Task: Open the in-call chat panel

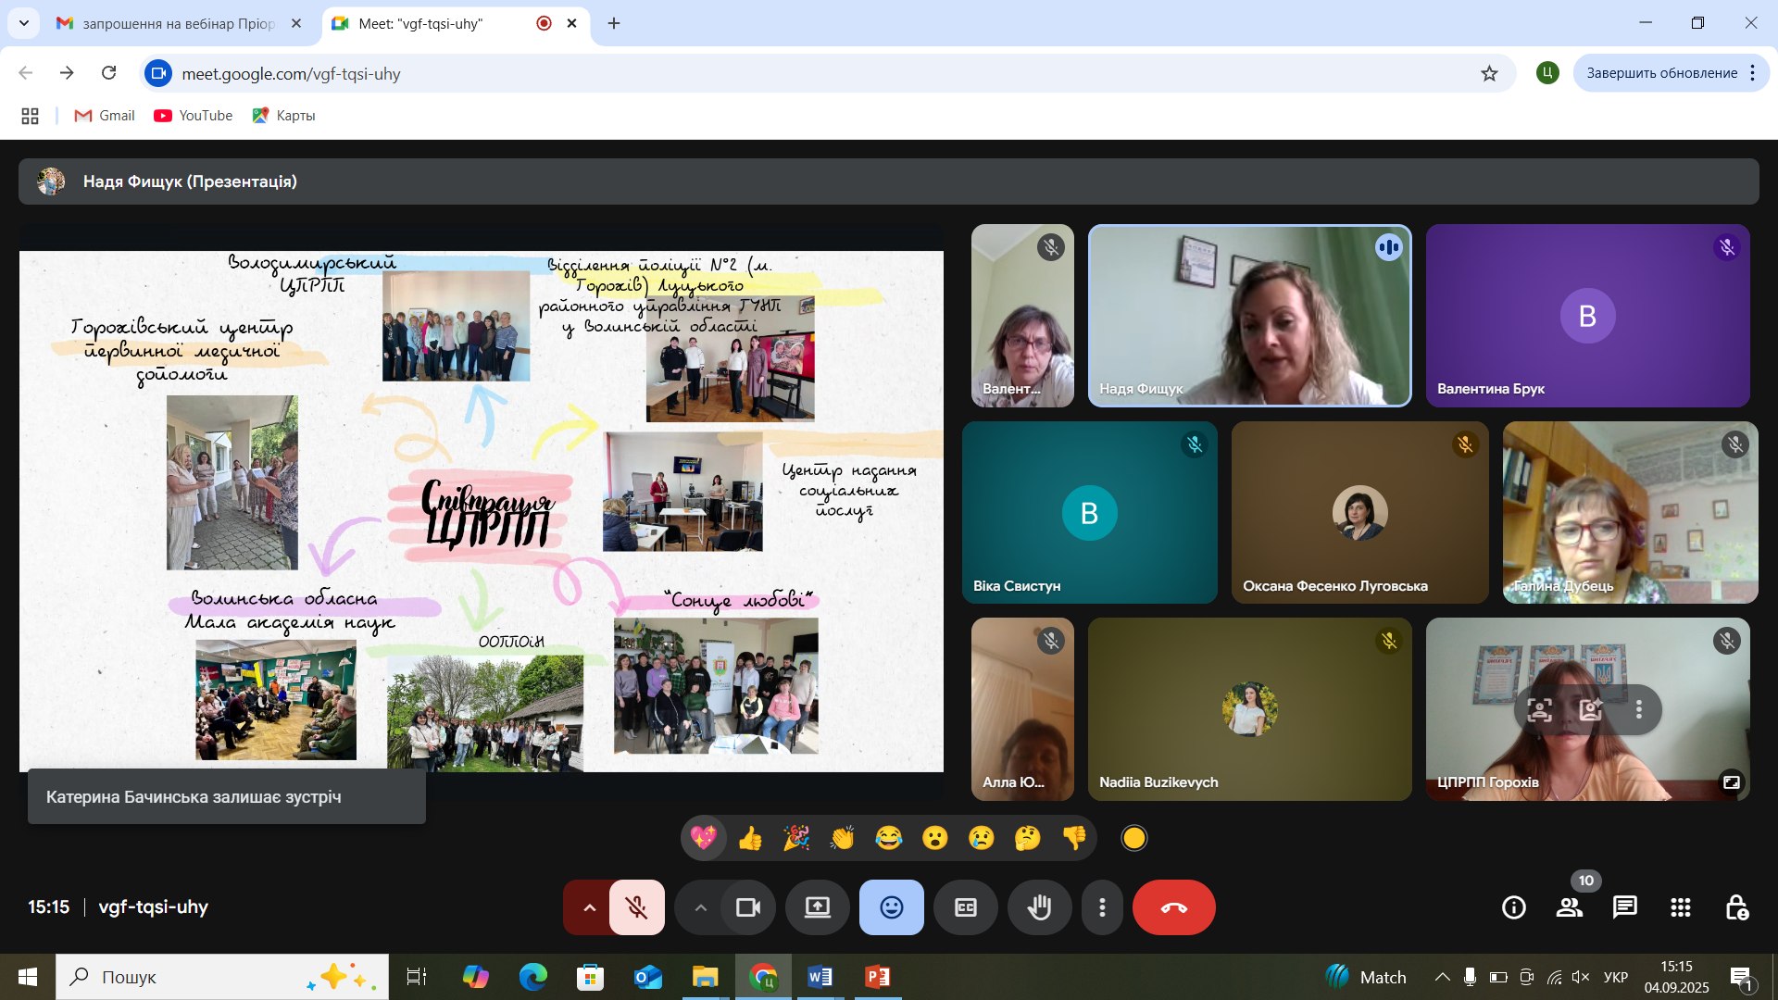Action: tap(1625, 907)
